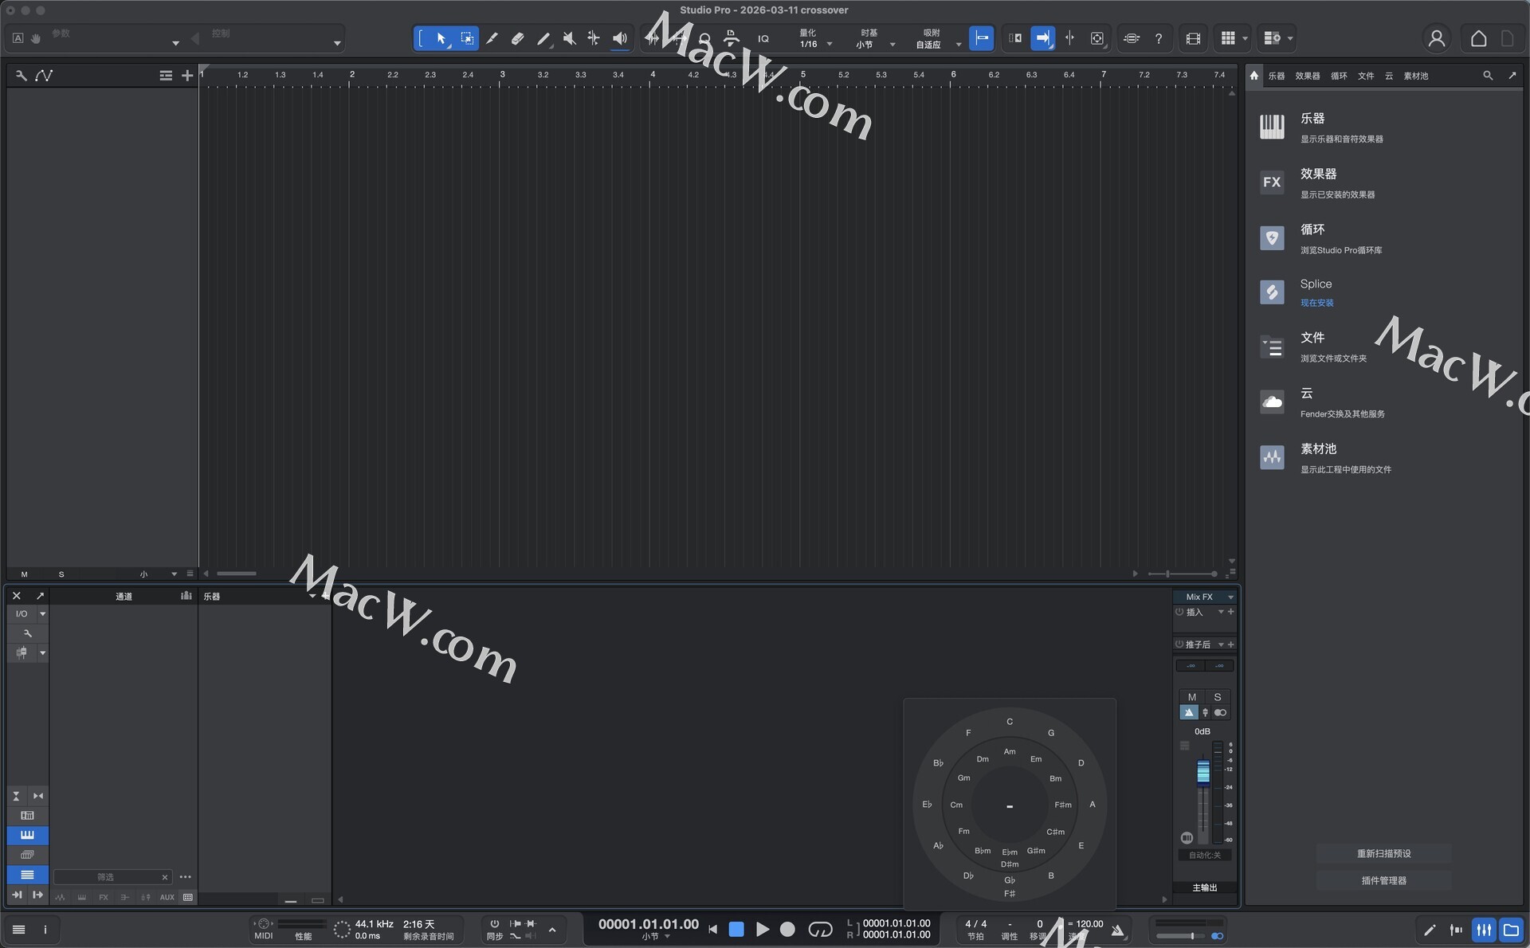
Task: Select the Arrow tool in toolbar
Action: coord(441,38)
